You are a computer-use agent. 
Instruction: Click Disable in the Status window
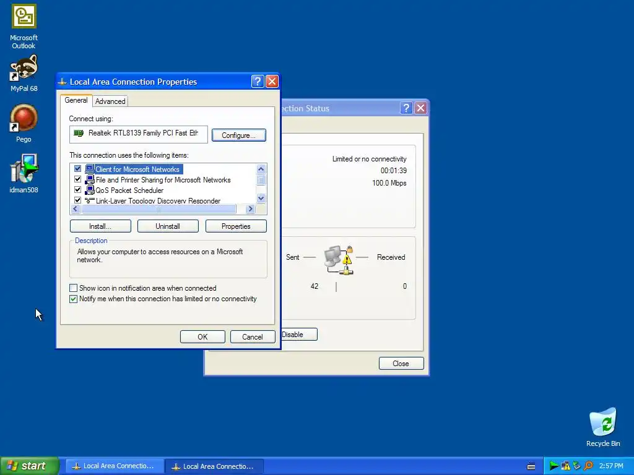(x=298, y=335)
